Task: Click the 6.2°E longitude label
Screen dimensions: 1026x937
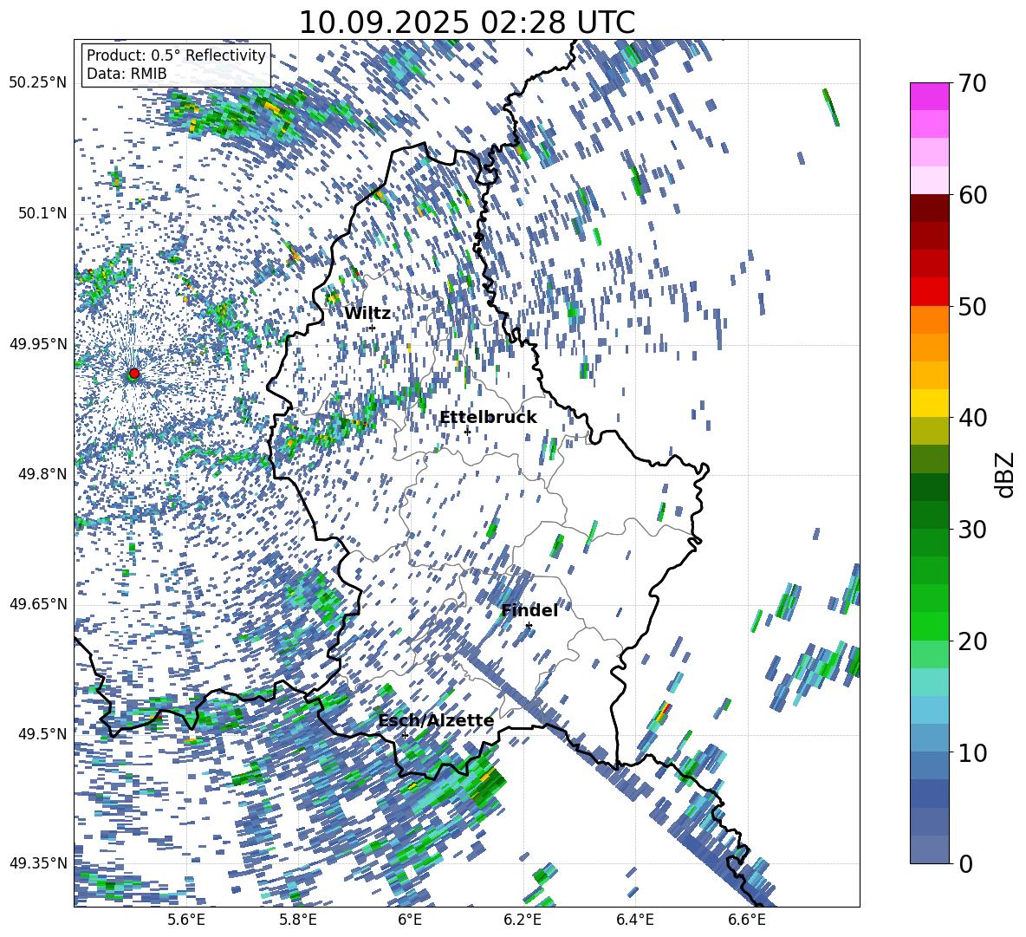Action: [523, 920]
